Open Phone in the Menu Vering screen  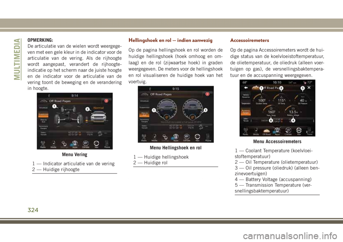point(107,144)
